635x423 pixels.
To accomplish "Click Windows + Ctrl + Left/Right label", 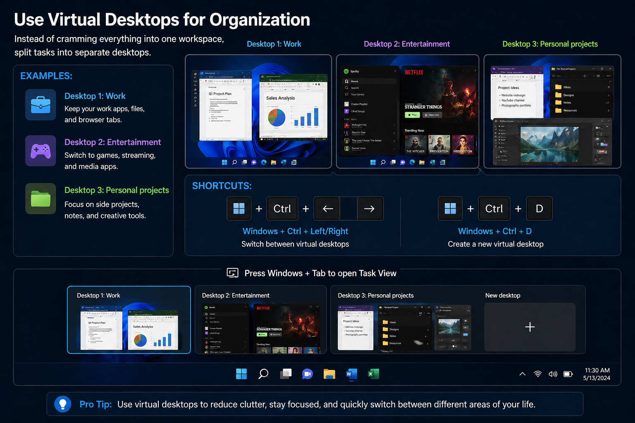I will pyautogui.click(x=295, y=231).
